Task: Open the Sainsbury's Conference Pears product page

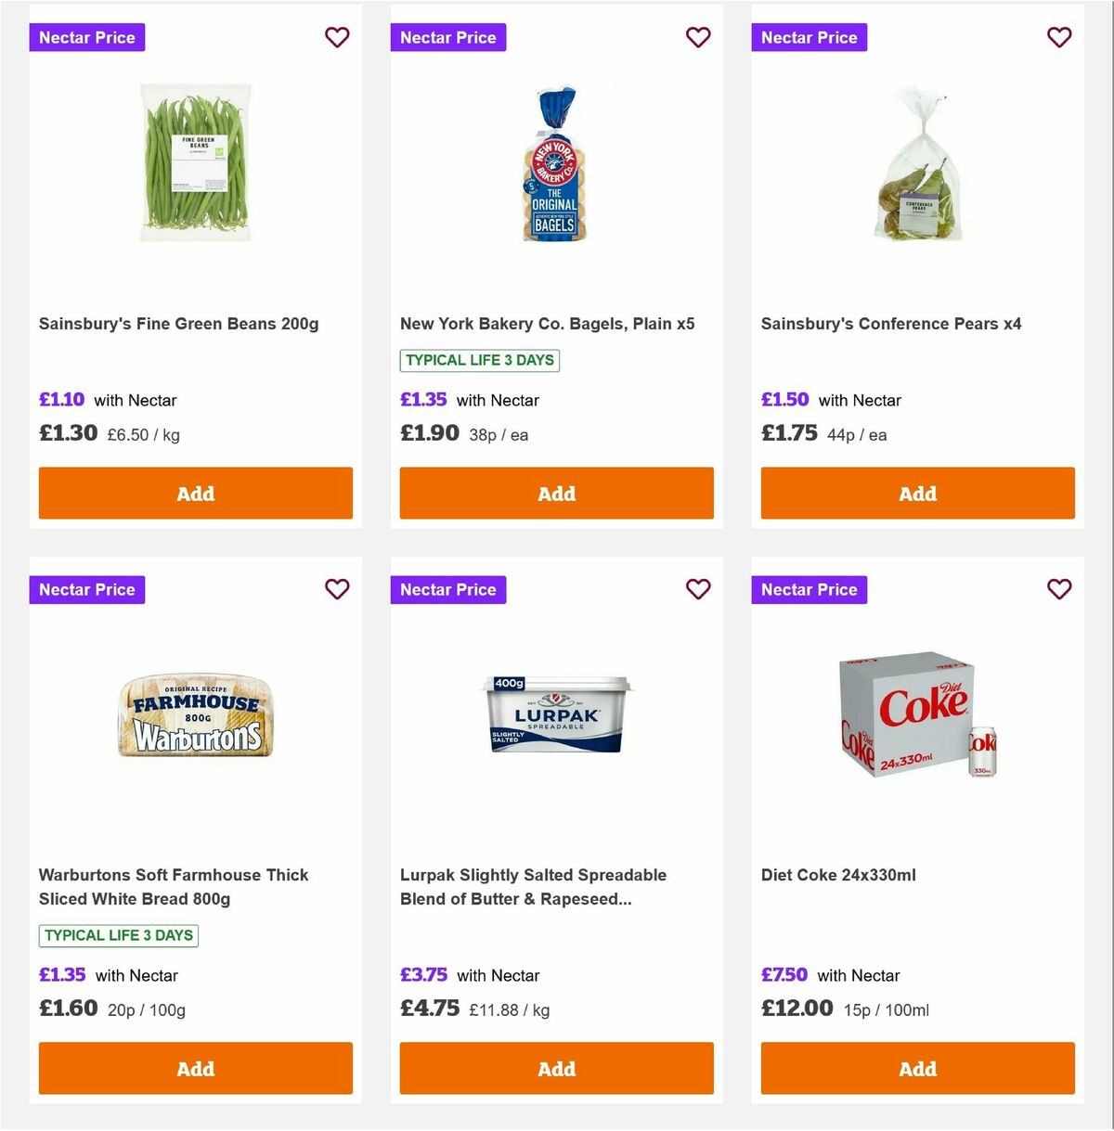Action: [890, 324]
